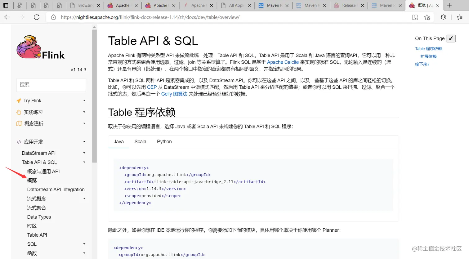Go back to the previous page
The height and width of the screenshot is (259, 469).
7,17
